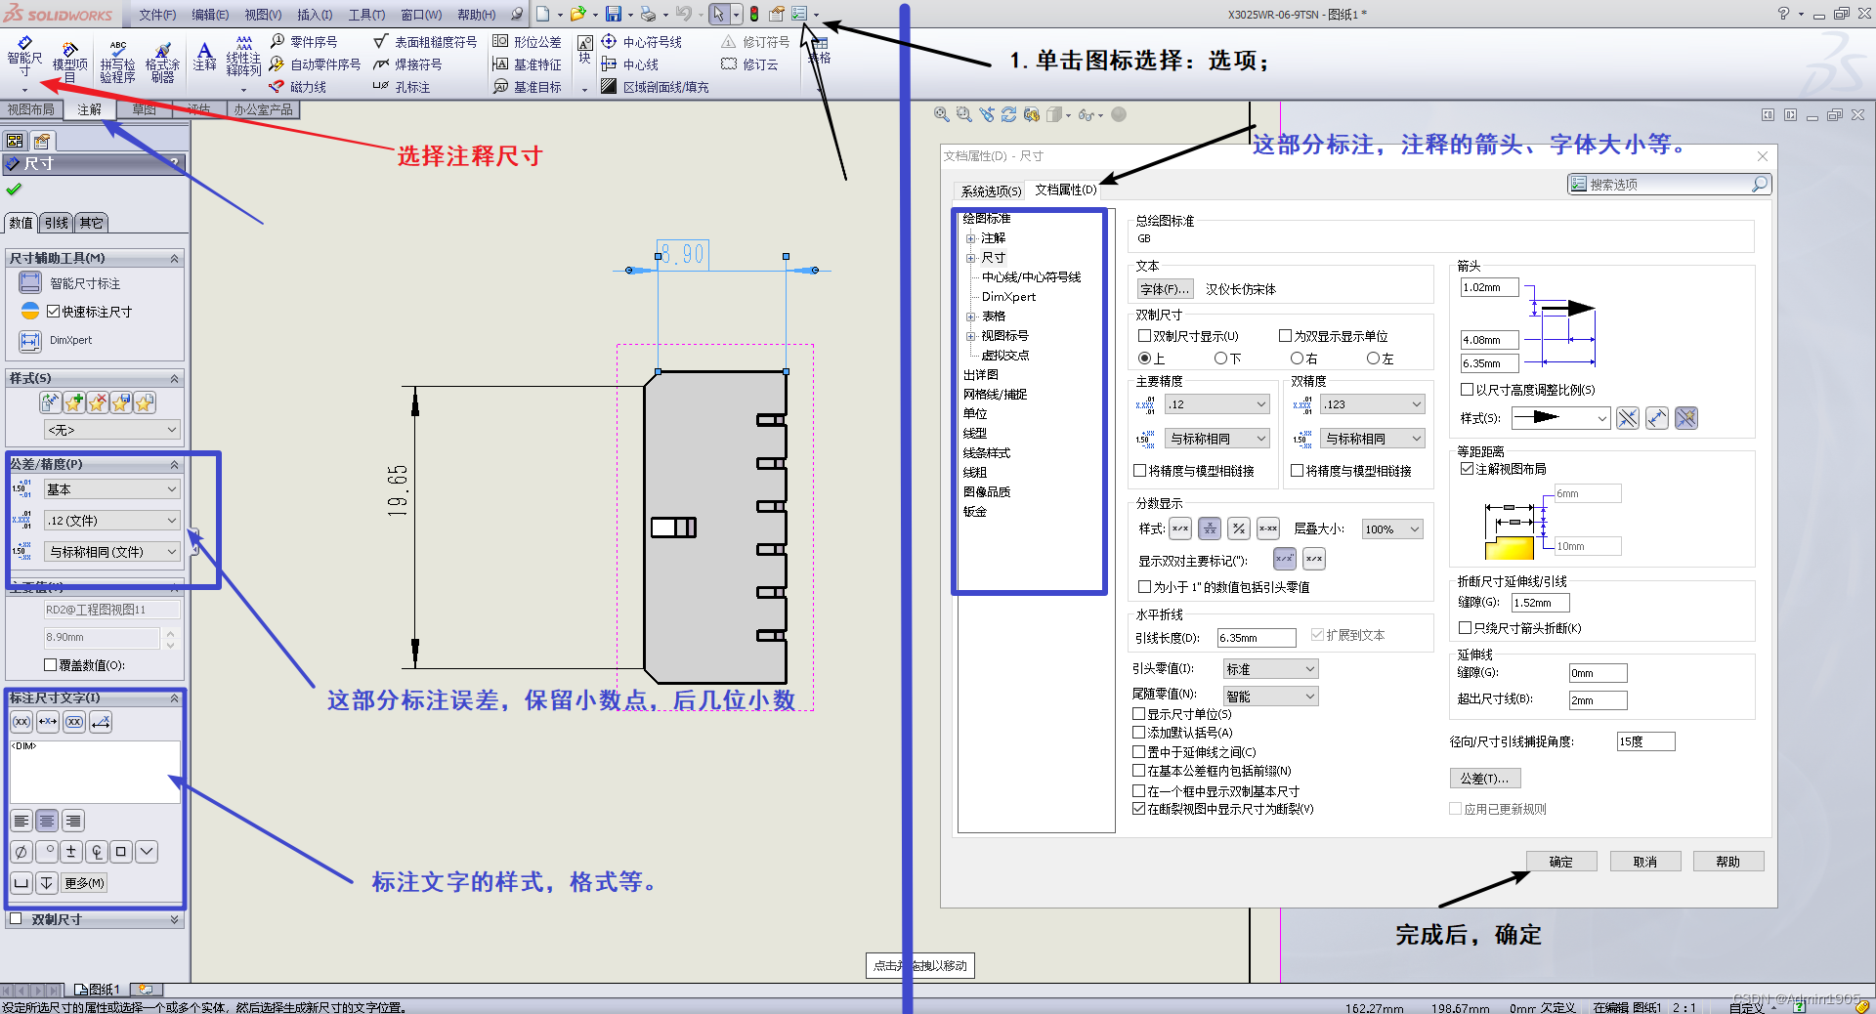Select 单位 in options tree
The image size is (1876, 1014).
pyautogui.click(x=975, y=413)
